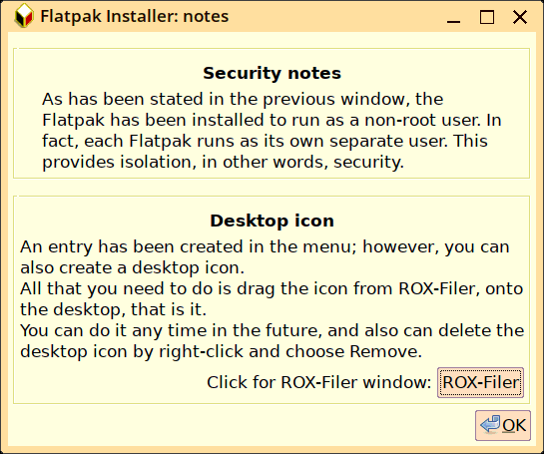The image size is (544, 454).
Task: Click the title text Flatpak Installer: notes
Action: pos(135,16)
